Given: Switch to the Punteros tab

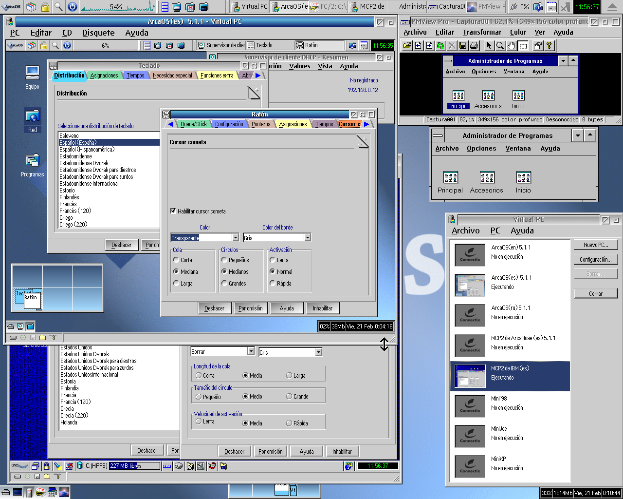Looking at the screenshot, I should [261, 124].
